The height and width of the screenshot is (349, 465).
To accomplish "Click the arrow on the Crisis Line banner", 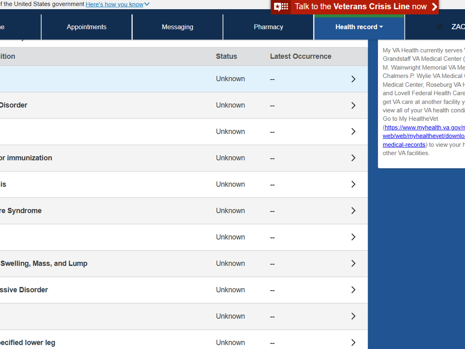I will tap(434, 7).
